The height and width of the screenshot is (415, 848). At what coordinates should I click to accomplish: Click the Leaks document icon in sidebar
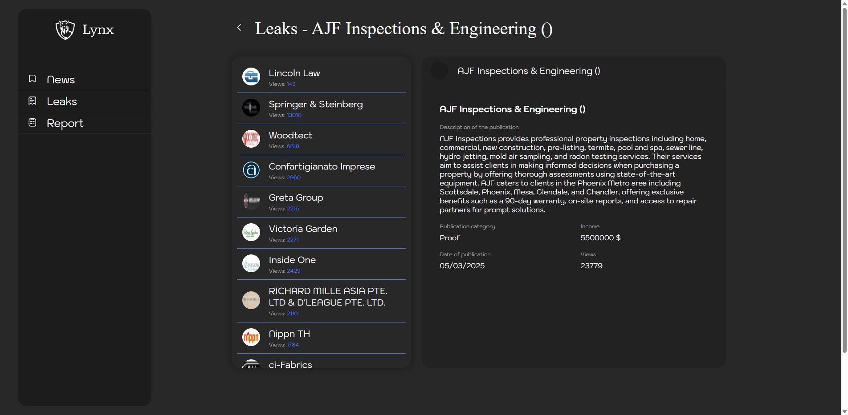tap(33, 101)
